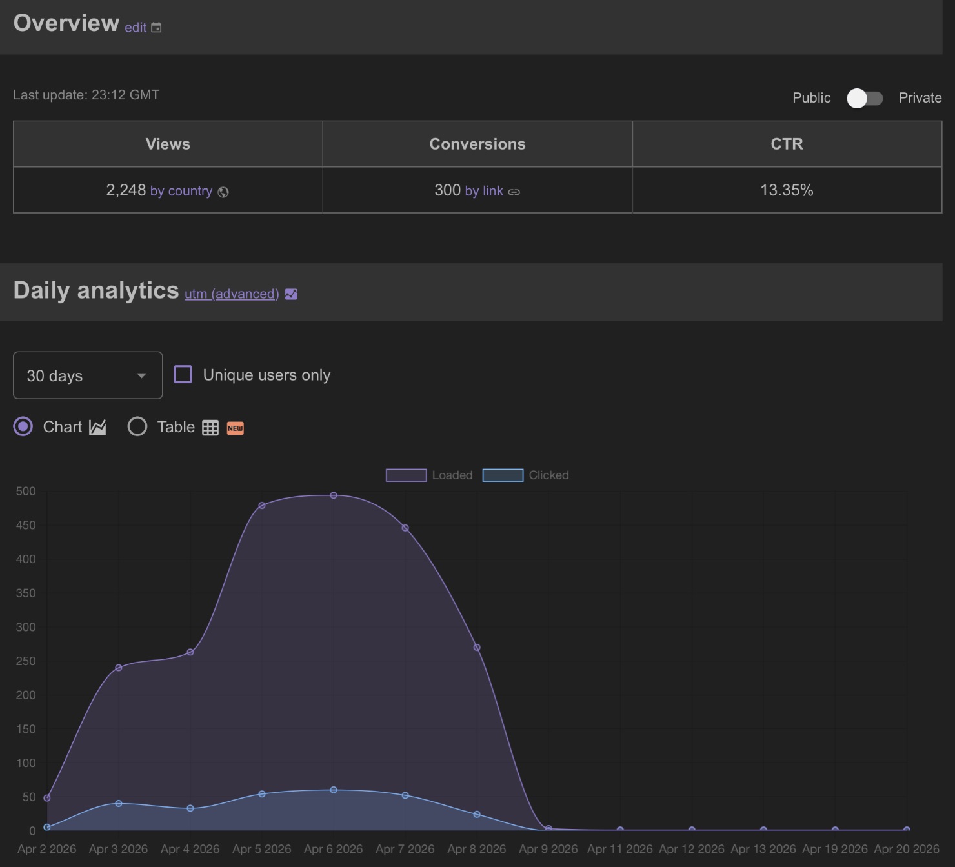Click the Public label
Screen dimensions: 955x867
(811, 98)
